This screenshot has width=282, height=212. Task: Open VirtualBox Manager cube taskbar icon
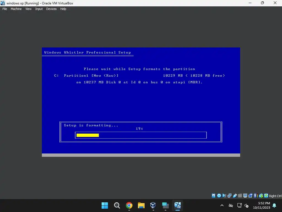[x=153, y=205]
